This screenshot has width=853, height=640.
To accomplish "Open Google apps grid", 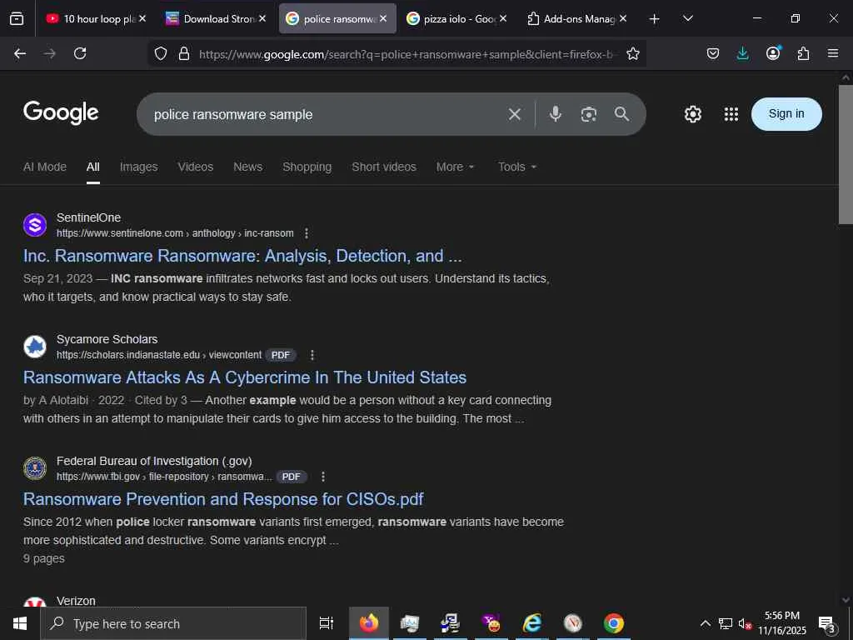I will pos(731,113).
